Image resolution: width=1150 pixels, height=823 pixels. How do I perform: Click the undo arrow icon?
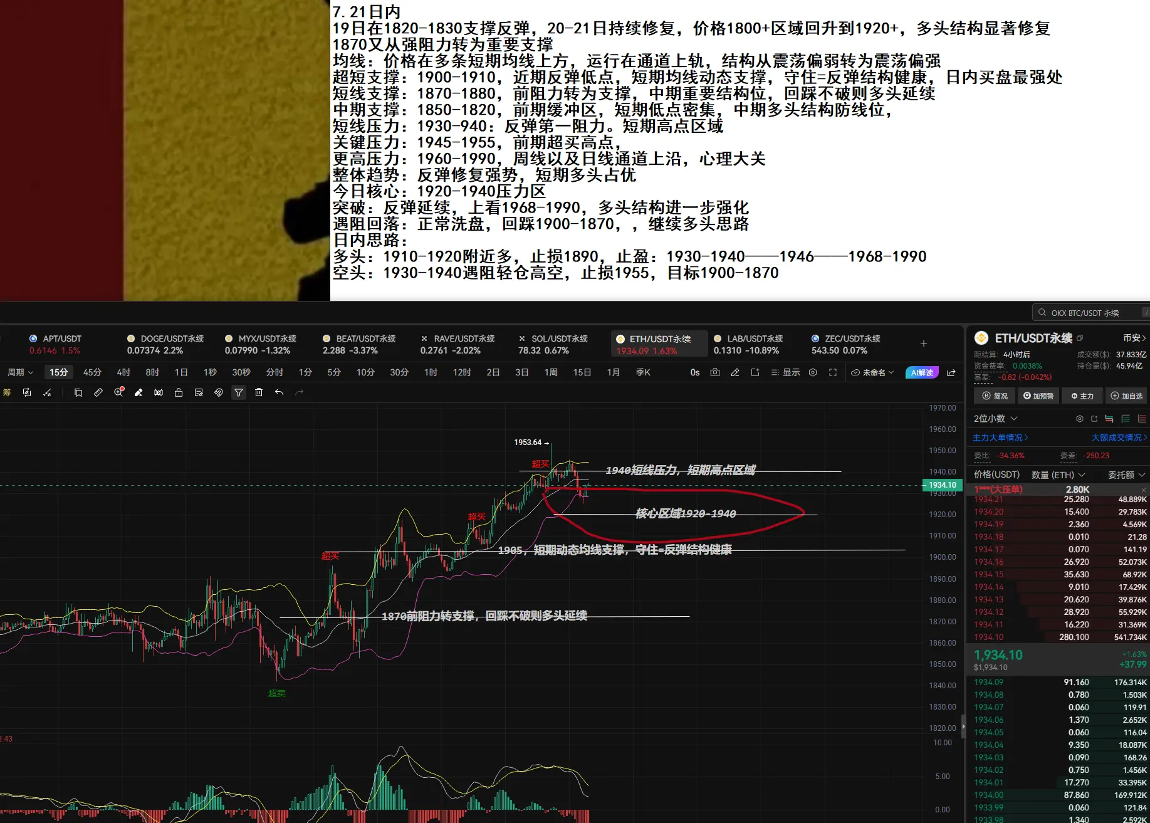click(x=279, y=392)
